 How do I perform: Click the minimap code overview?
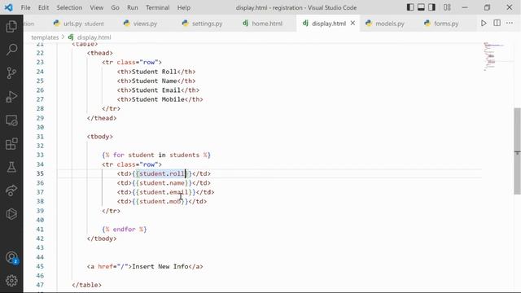pyautogui.click(x=494, y=56)
